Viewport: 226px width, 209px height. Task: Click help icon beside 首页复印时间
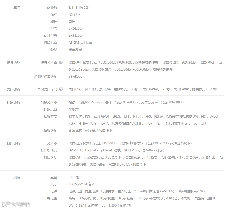pos(61,89)
